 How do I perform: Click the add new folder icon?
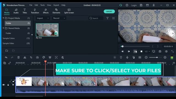point(7,51)
